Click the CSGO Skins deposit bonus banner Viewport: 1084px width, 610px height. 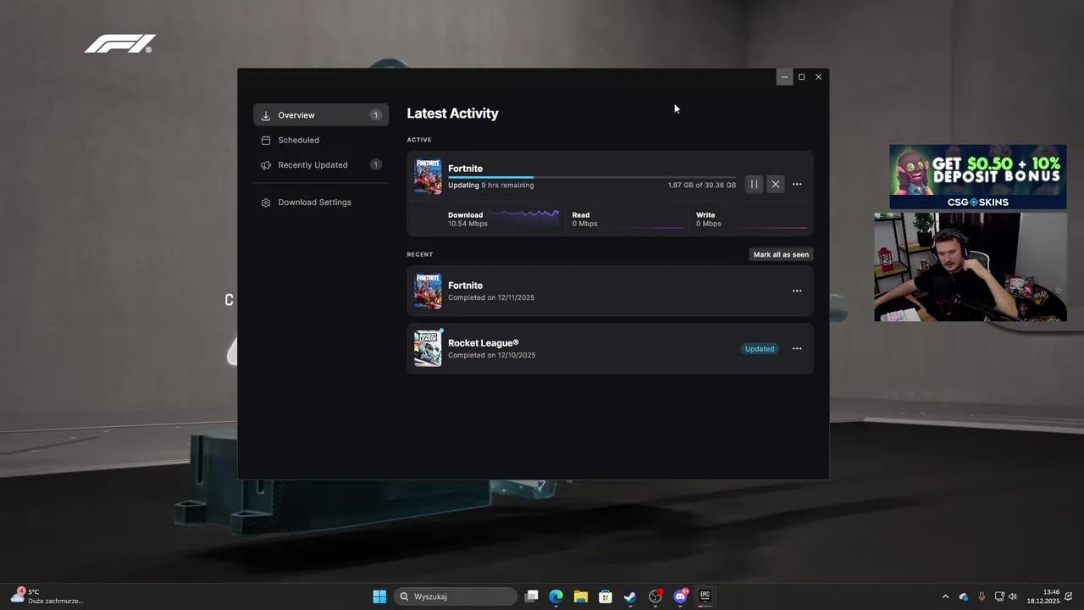click(978, 176)
